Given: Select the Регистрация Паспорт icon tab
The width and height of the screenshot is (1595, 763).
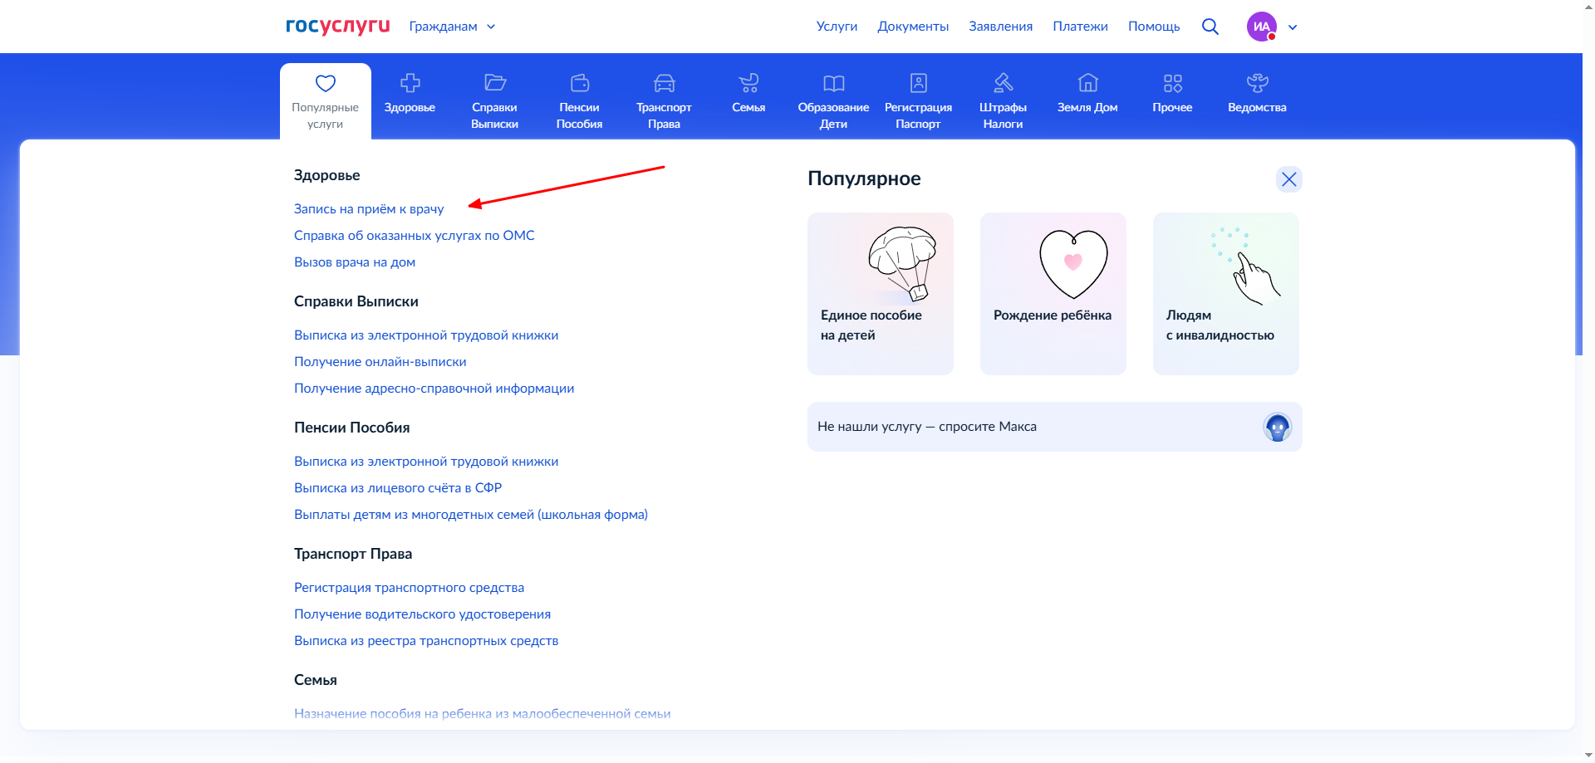Looking at the screenshot, I should [918, 101].
